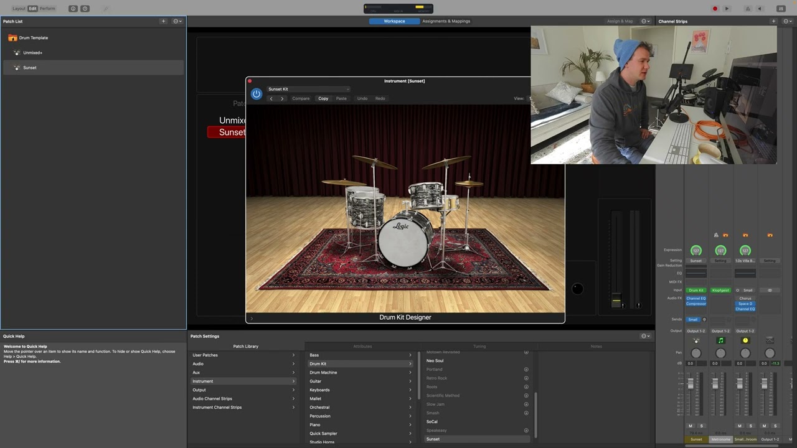This screenshot has height=448, width=797.
Task: Click the Drum Kit input slot on Sunset strip
Action: [x=696, y=291]
